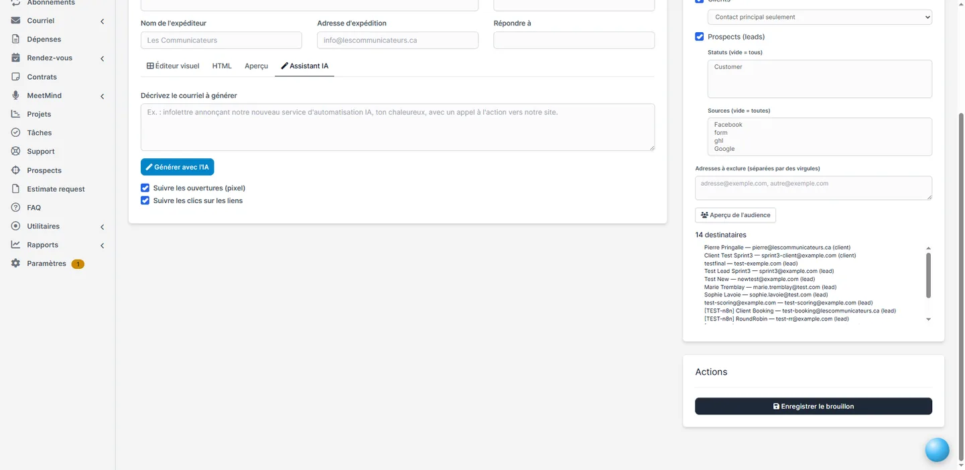Switch to the HTML tab
The image size is (965, 470).
(222, 66)
